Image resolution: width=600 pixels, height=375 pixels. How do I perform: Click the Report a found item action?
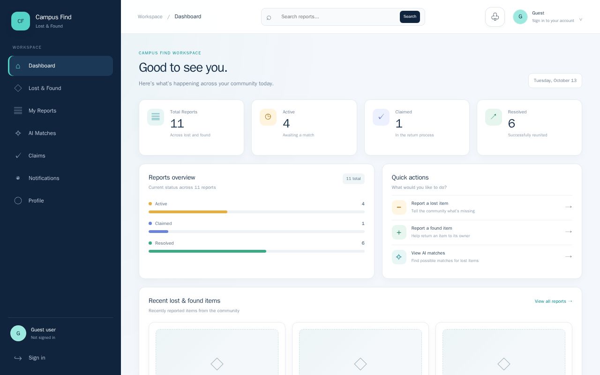pyautogui.click(x=482, y=232)
